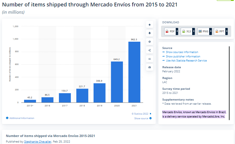Expand Show publisher information

point(183,57)
